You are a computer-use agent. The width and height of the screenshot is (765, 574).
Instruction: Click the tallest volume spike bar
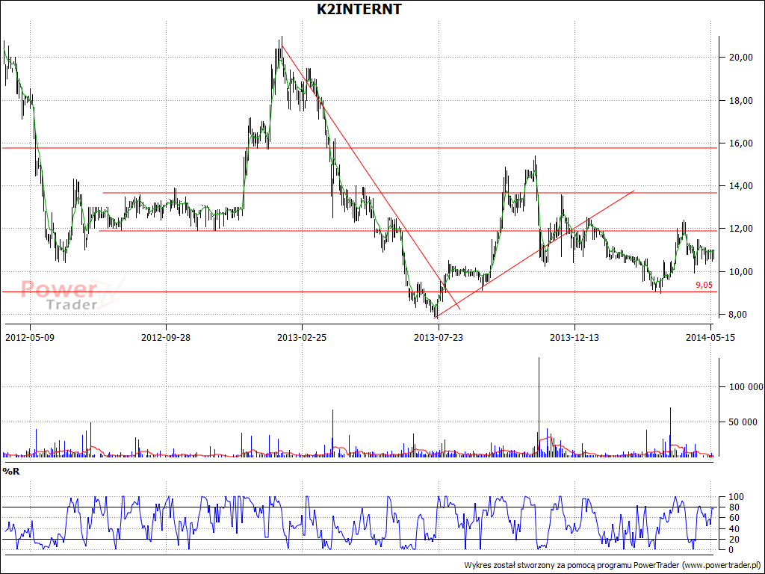pyautogui.click(x=539, y=407)
